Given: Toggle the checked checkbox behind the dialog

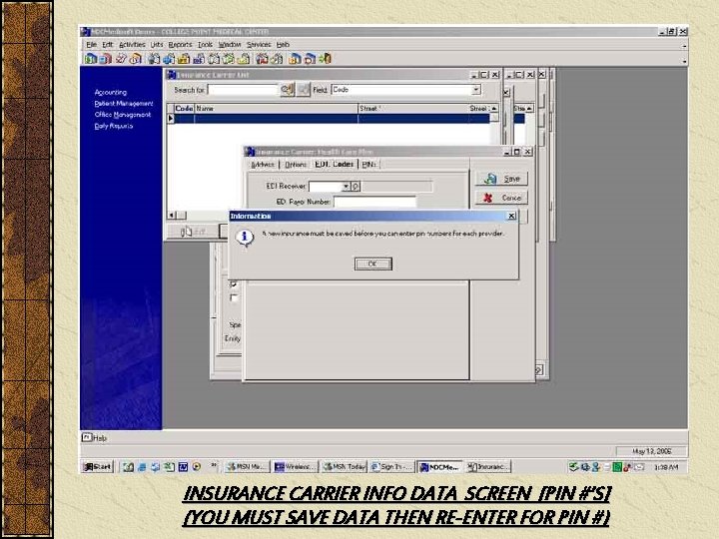Looking at the screenshot, I should click(234, 284).
